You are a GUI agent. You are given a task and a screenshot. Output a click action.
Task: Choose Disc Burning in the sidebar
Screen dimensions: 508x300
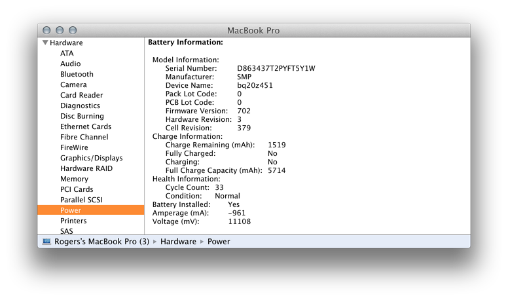(82, 116)
